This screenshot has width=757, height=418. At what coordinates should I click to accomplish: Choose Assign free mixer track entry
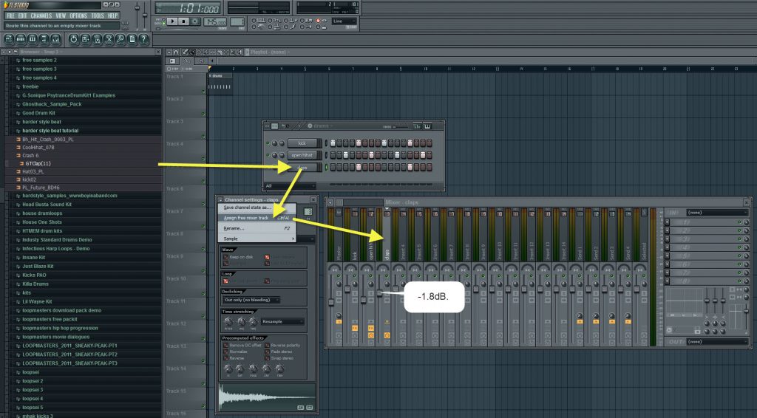coord(257,218)
